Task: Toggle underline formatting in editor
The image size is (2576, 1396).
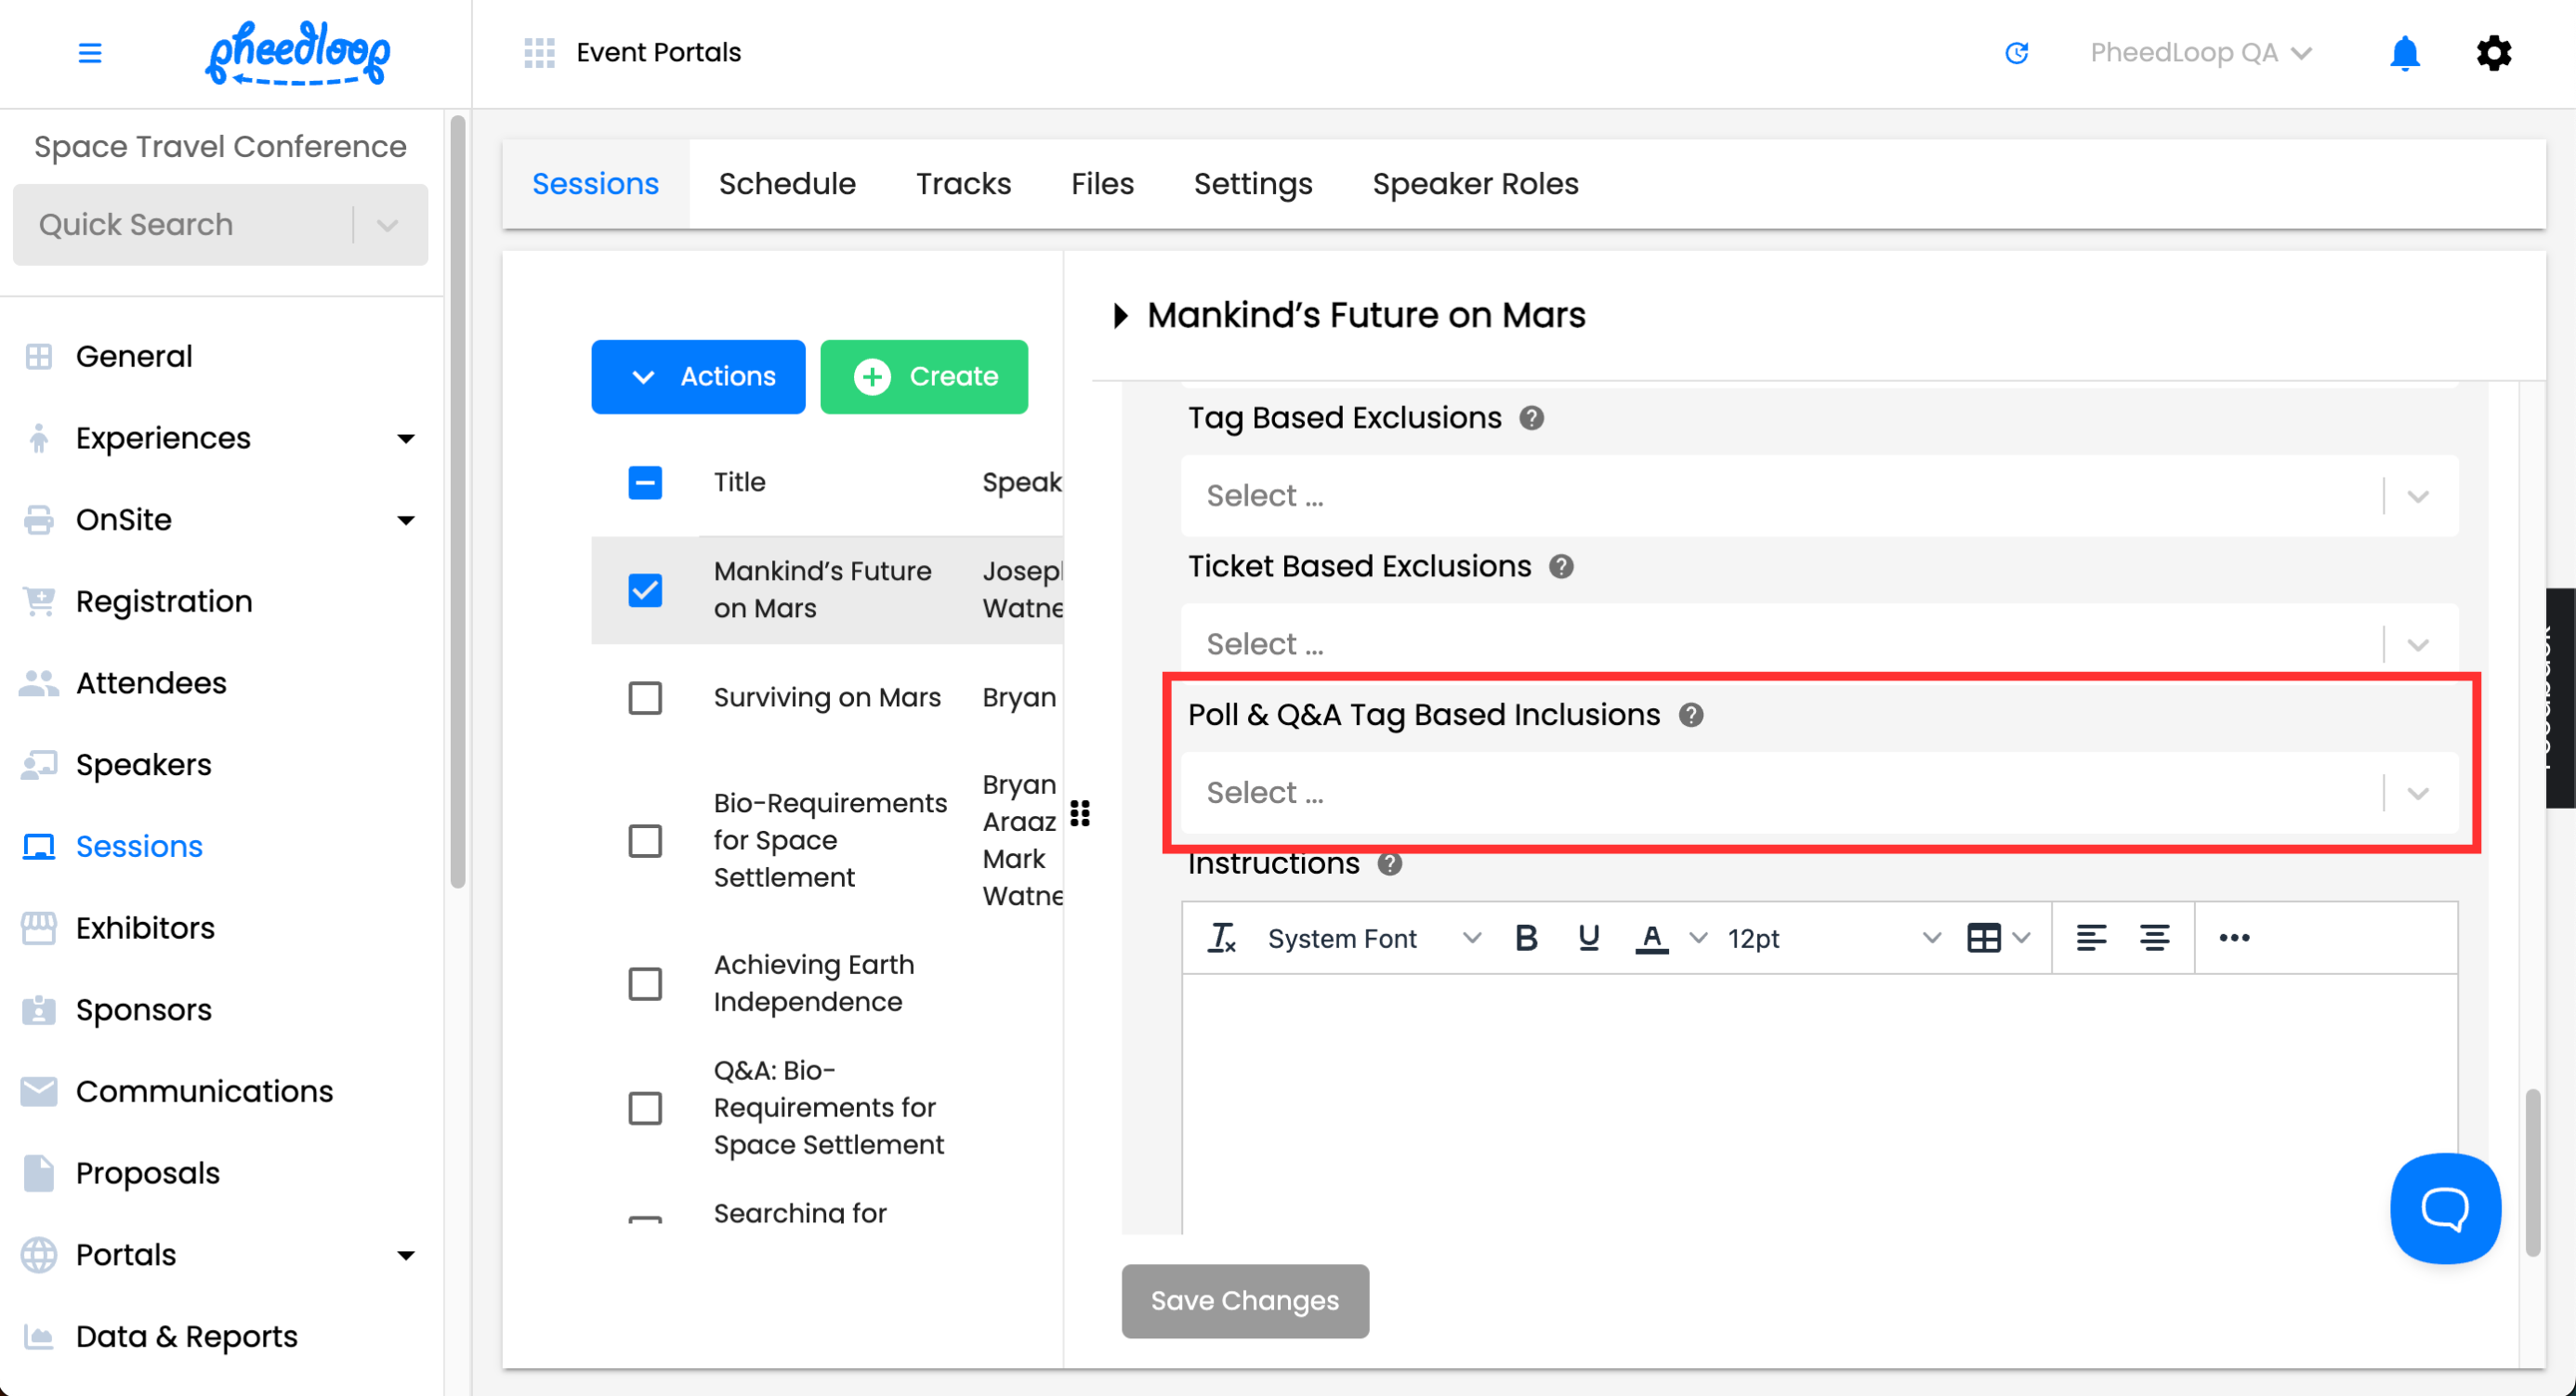Action: click(1588, 938)
